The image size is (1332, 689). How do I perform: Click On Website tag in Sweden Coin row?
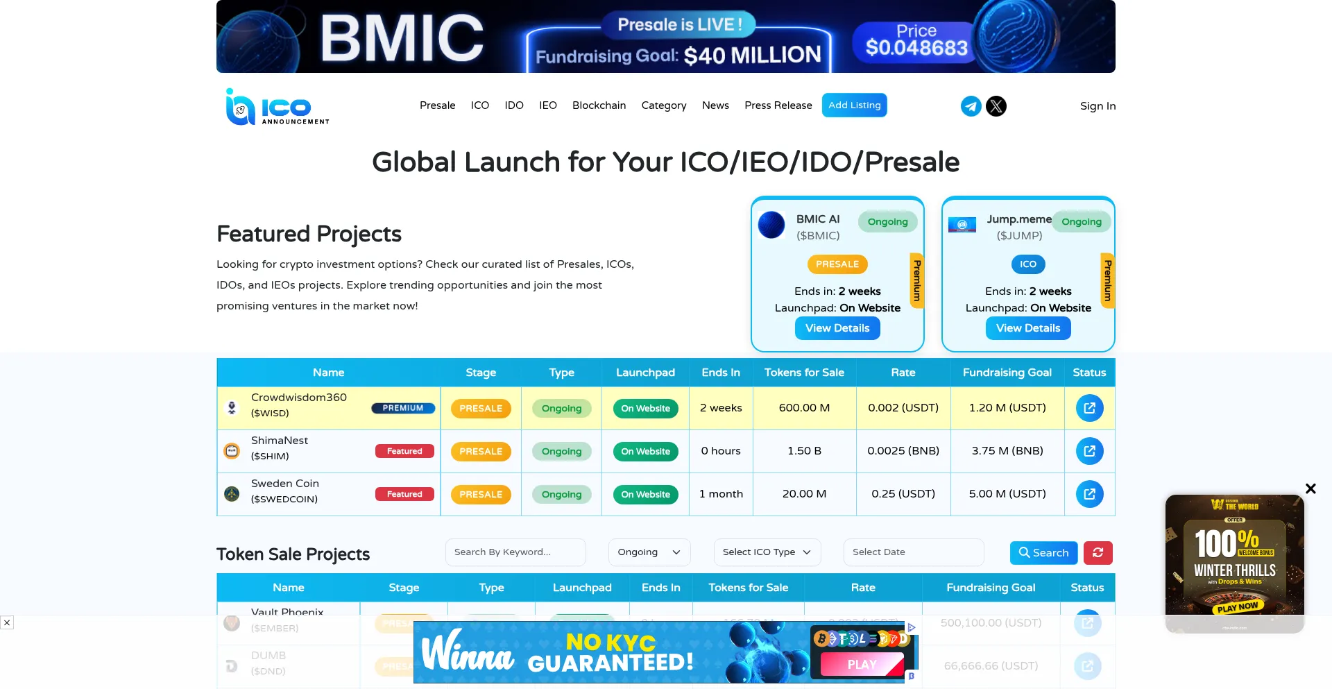pos(645,495)
